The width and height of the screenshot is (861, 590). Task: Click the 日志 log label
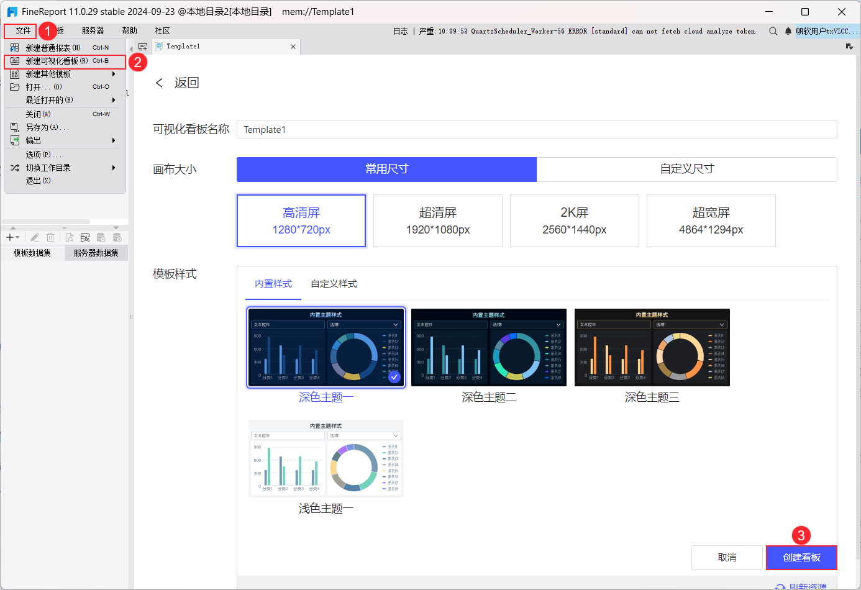(400, 31)
